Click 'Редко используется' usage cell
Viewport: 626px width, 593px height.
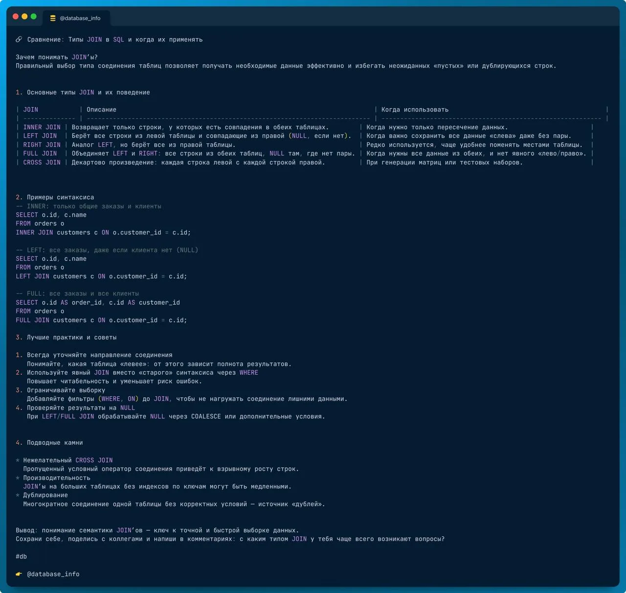click(474, 145)
